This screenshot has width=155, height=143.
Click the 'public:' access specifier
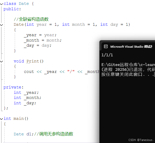(12, 9)
